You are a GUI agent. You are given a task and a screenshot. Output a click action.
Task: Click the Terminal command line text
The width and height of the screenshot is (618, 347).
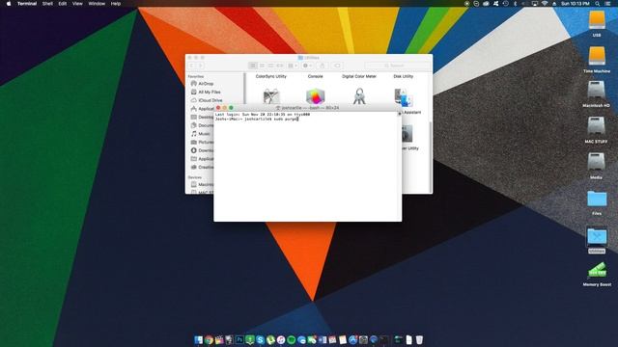click(x=257, y=119)
